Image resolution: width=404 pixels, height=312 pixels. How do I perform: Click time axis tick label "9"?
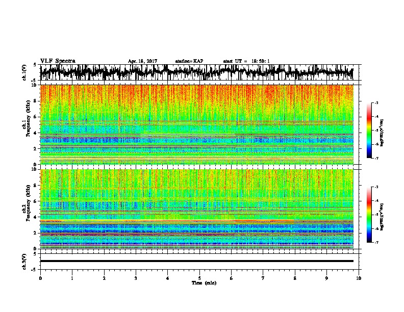click(326, 278)
